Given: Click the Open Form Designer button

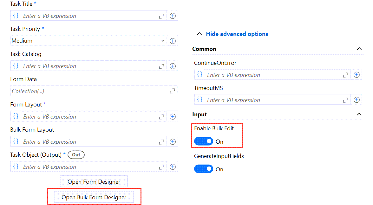Looking at the screenshot, I should (x=94, y=182).
